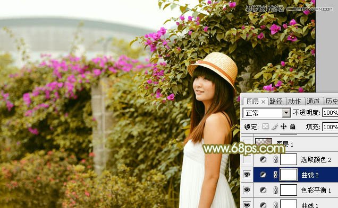Lock transparent pixels icon next to 锁定
Image resolution: width=338 pixels, height=208 pixels.
click(265, 126)
